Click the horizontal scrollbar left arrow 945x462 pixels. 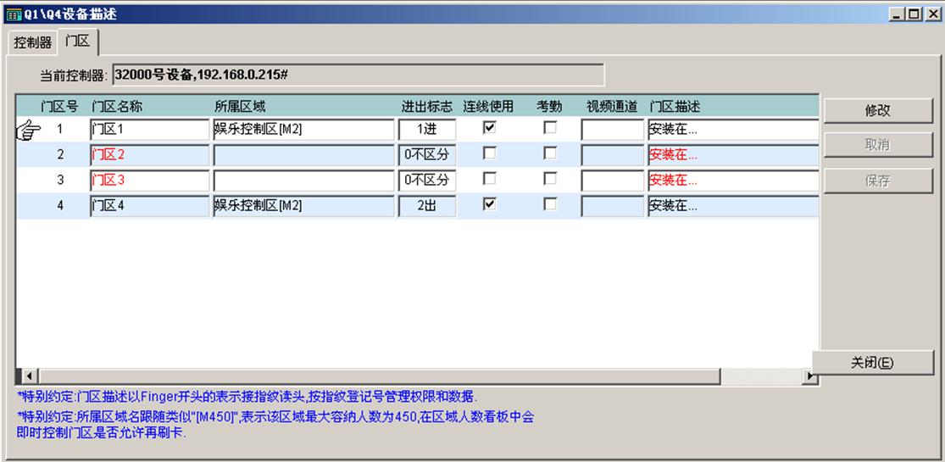coord(29,376)
